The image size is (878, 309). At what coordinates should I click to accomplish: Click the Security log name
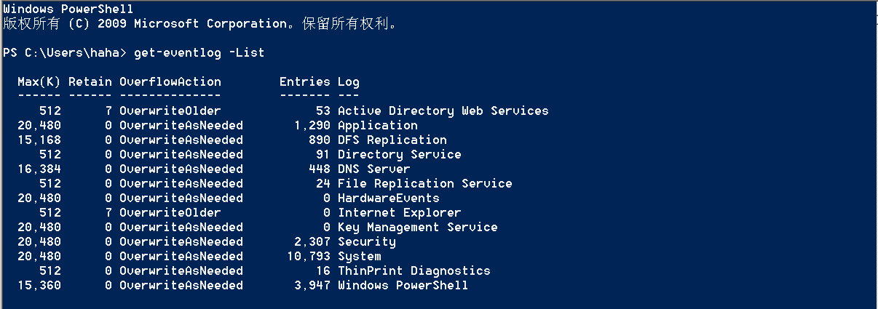366,242
